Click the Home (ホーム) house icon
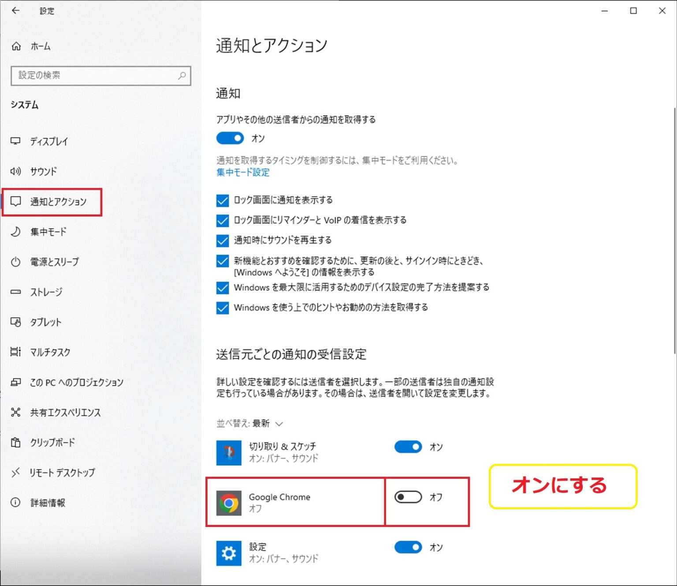Viewport: 677px width, 586px height. [x=16, y=46]
